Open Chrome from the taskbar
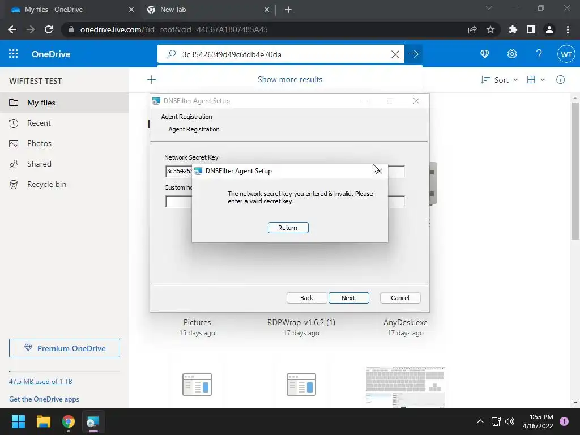580x435 pixels. click(x=68, y=421)
